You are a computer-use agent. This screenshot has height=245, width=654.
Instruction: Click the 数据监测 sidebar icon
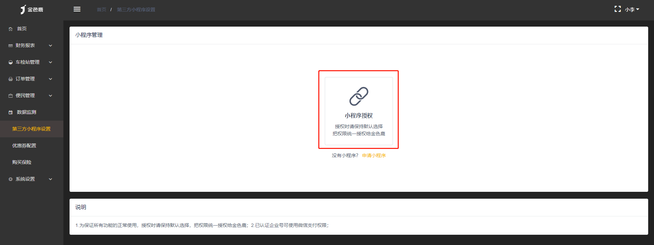click(11, 112)
